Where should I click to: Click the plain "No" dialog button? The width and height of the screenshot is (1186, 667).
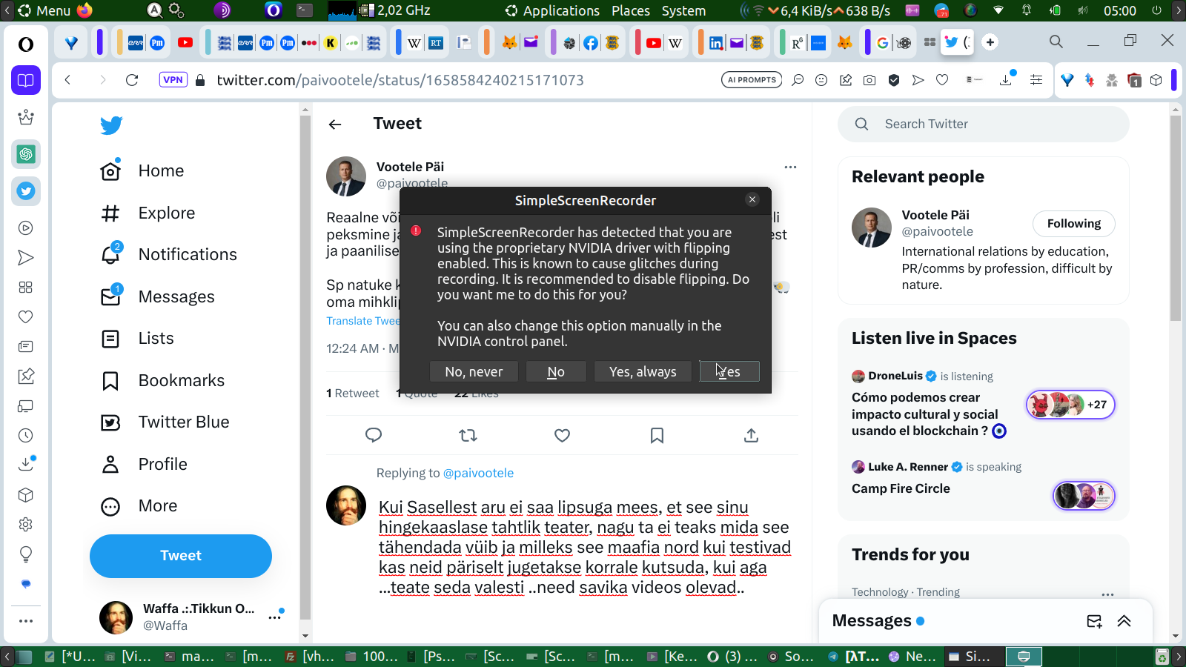556,371
